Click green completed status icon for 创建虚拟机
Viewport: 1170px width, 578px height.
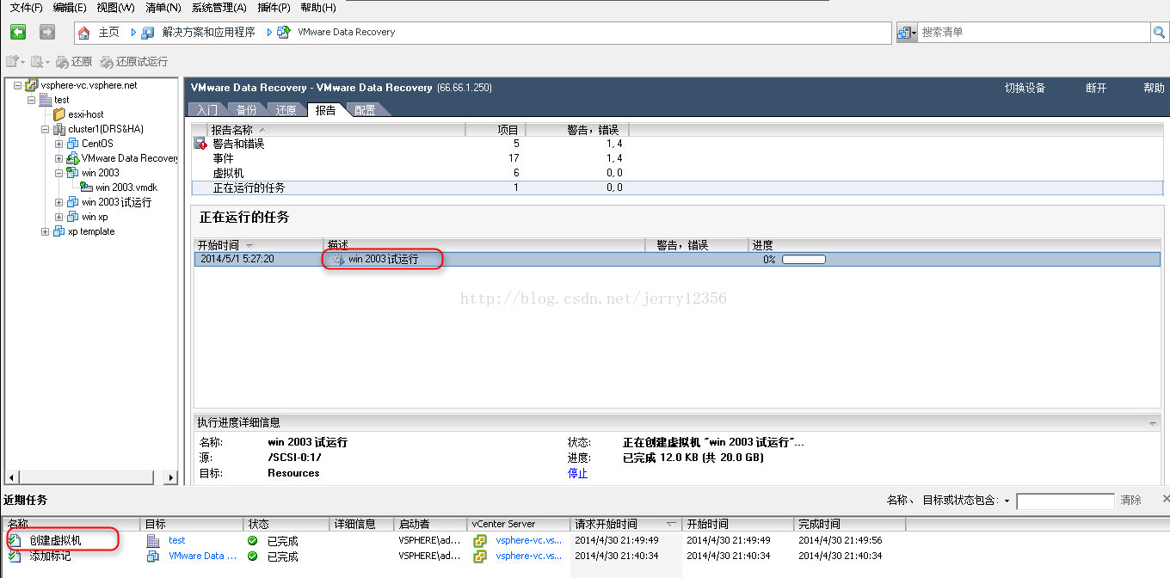pos(252,541)
